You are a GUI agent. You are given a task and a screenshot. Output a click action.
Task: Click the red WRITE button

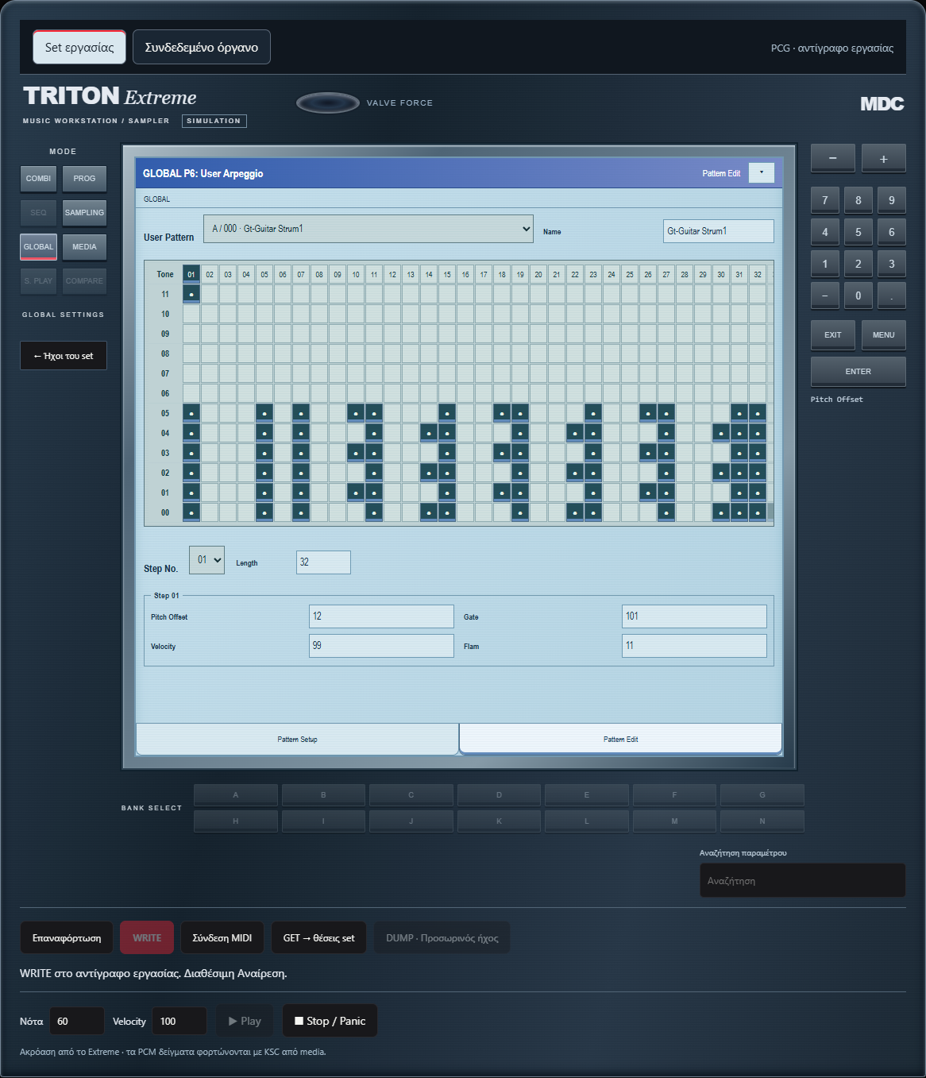pyautogui.click(x=147, y=938)
